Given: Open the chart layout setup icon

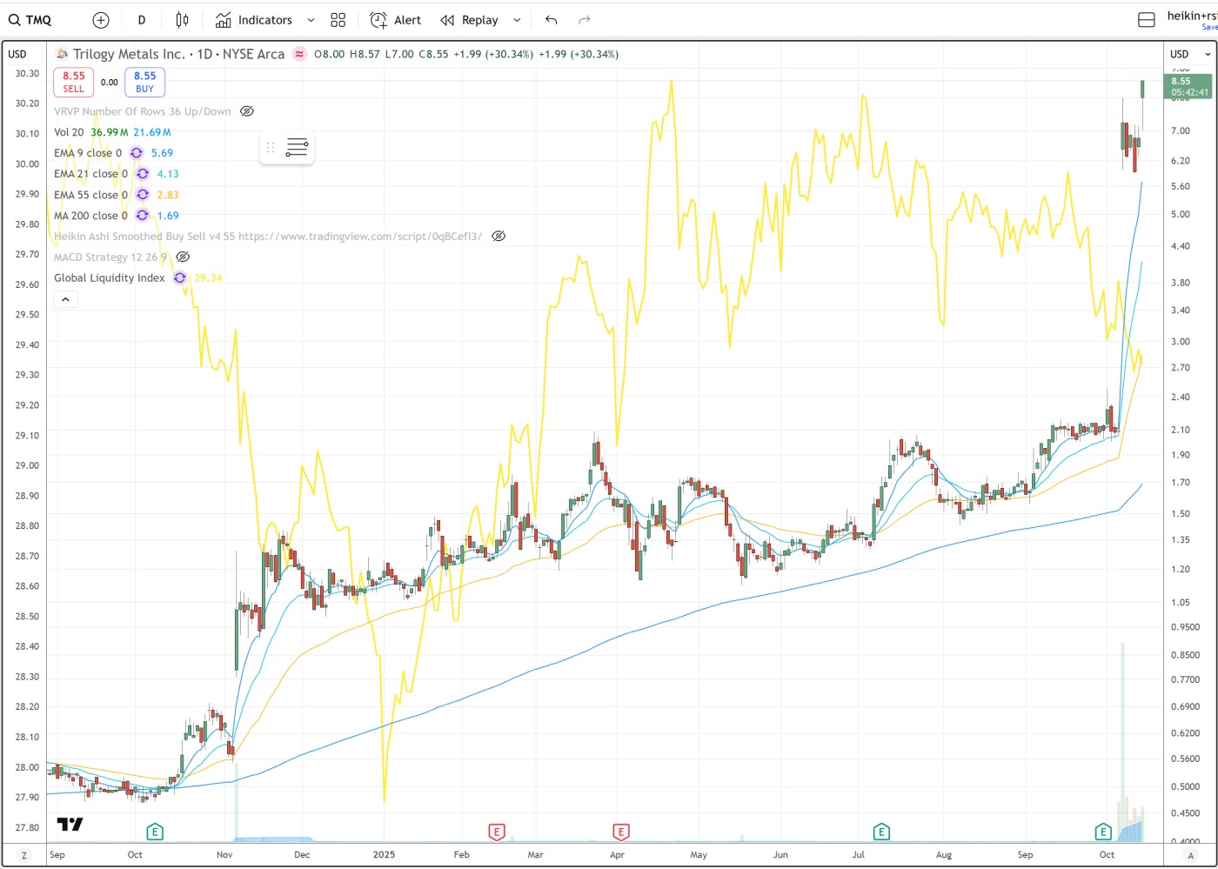Looking at the screenshot, I should click(1147, 20).
